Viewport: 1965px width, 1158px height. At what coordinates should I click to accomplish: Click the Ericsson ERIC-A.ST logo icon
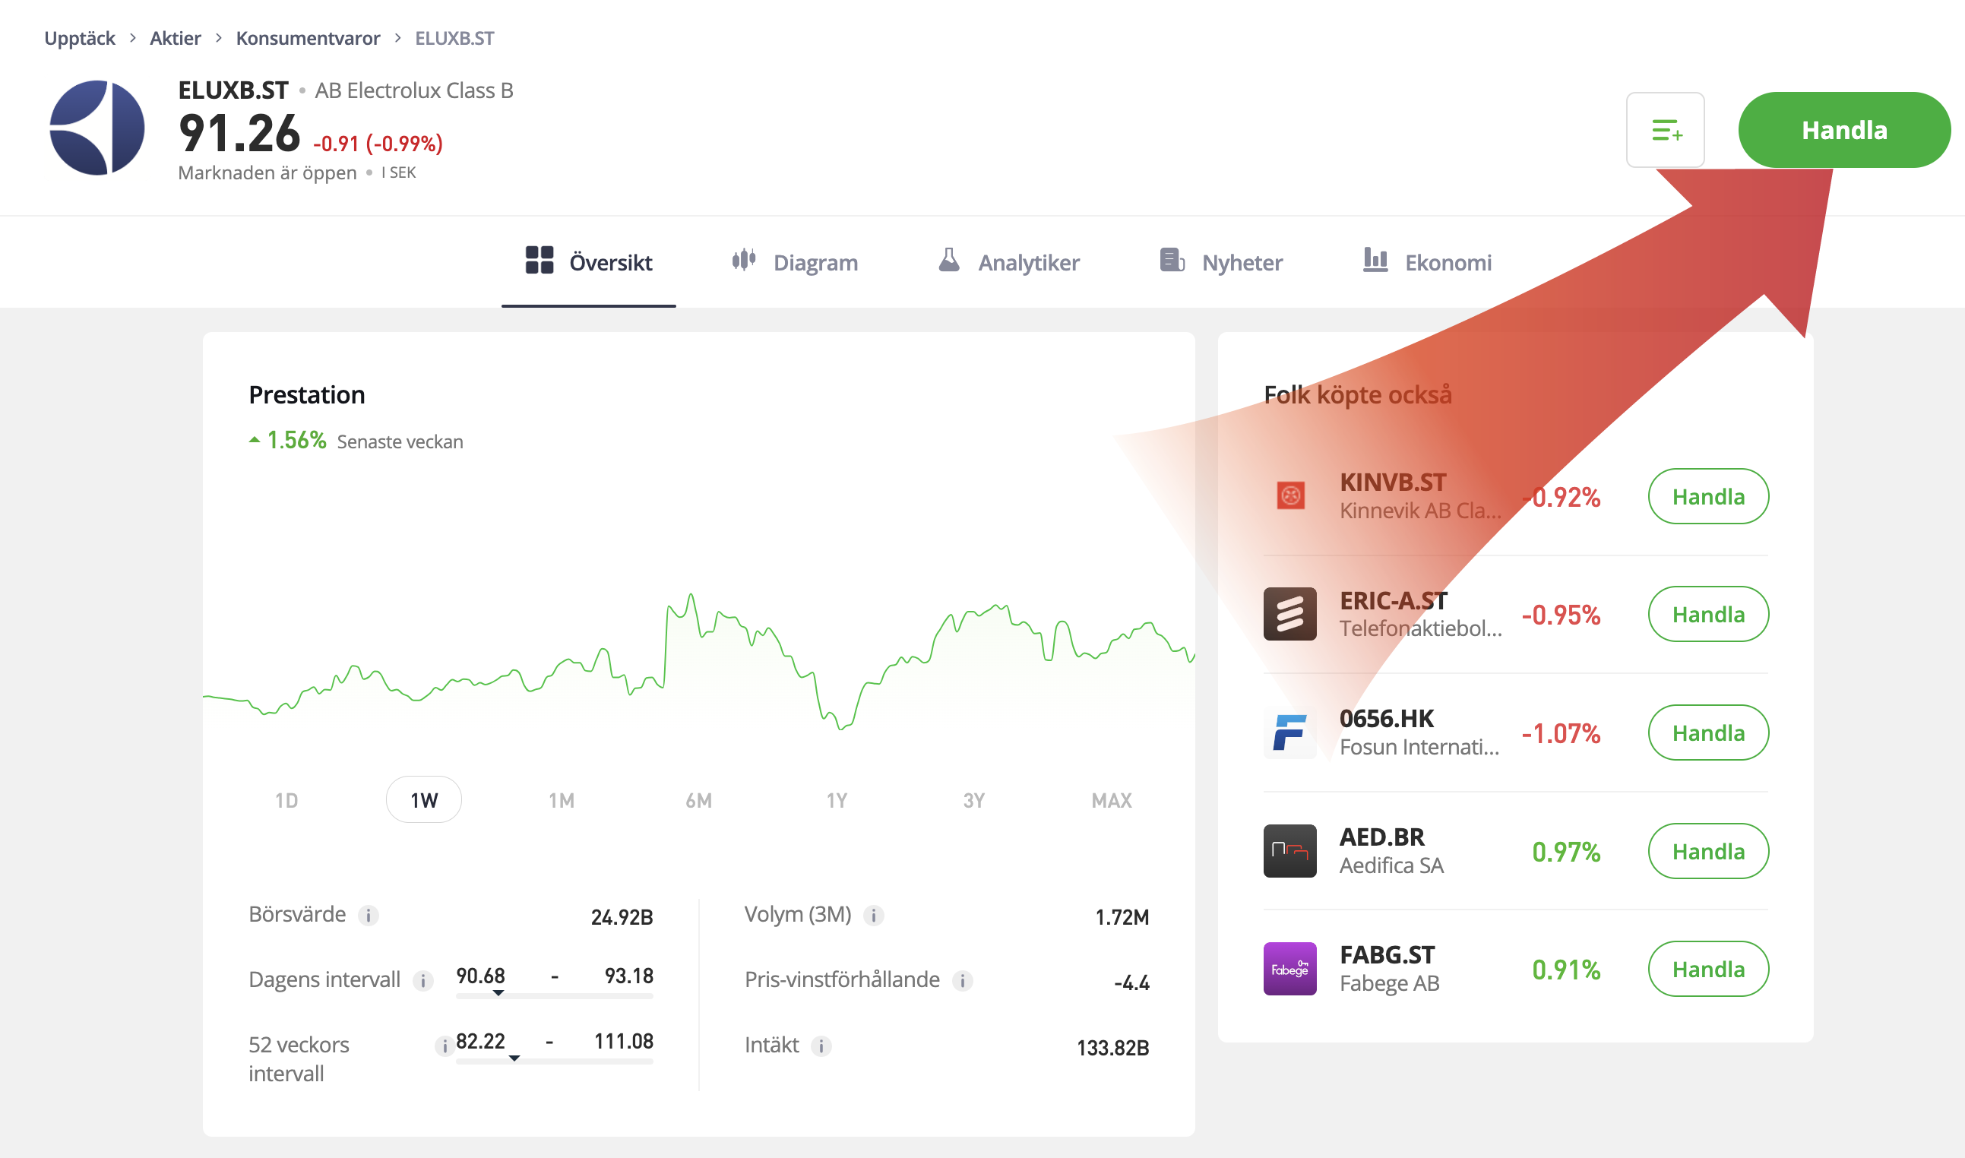(1289, 614)
